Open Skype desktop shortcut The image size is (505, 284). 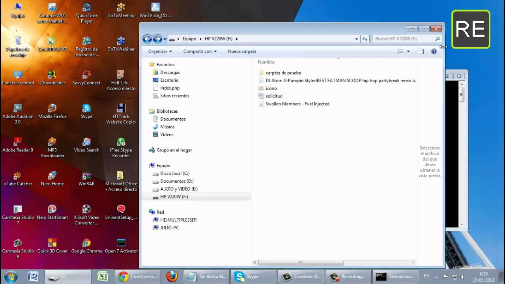pos(86,111)
